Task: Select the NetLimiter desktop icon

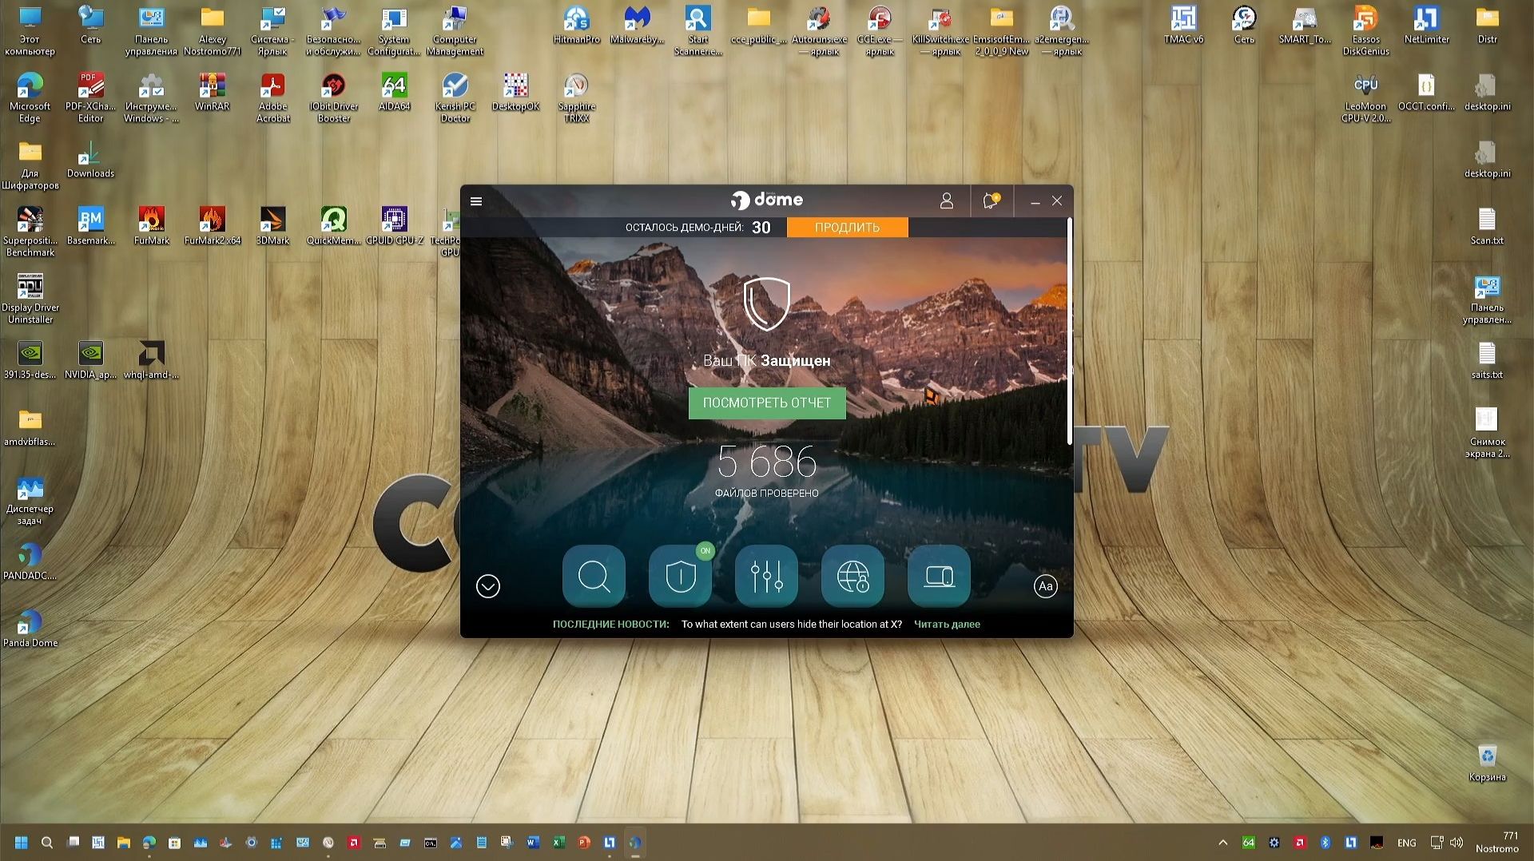Action: [1426, 25]
